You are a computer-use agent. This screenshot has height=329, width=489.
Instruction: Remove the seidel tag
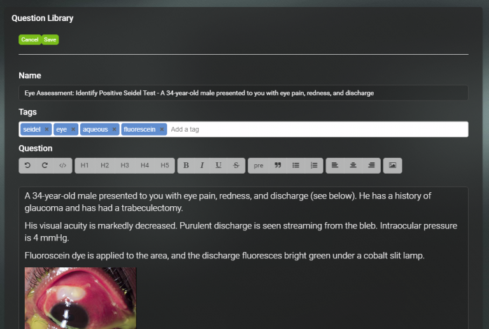click(x=46, y=129)
